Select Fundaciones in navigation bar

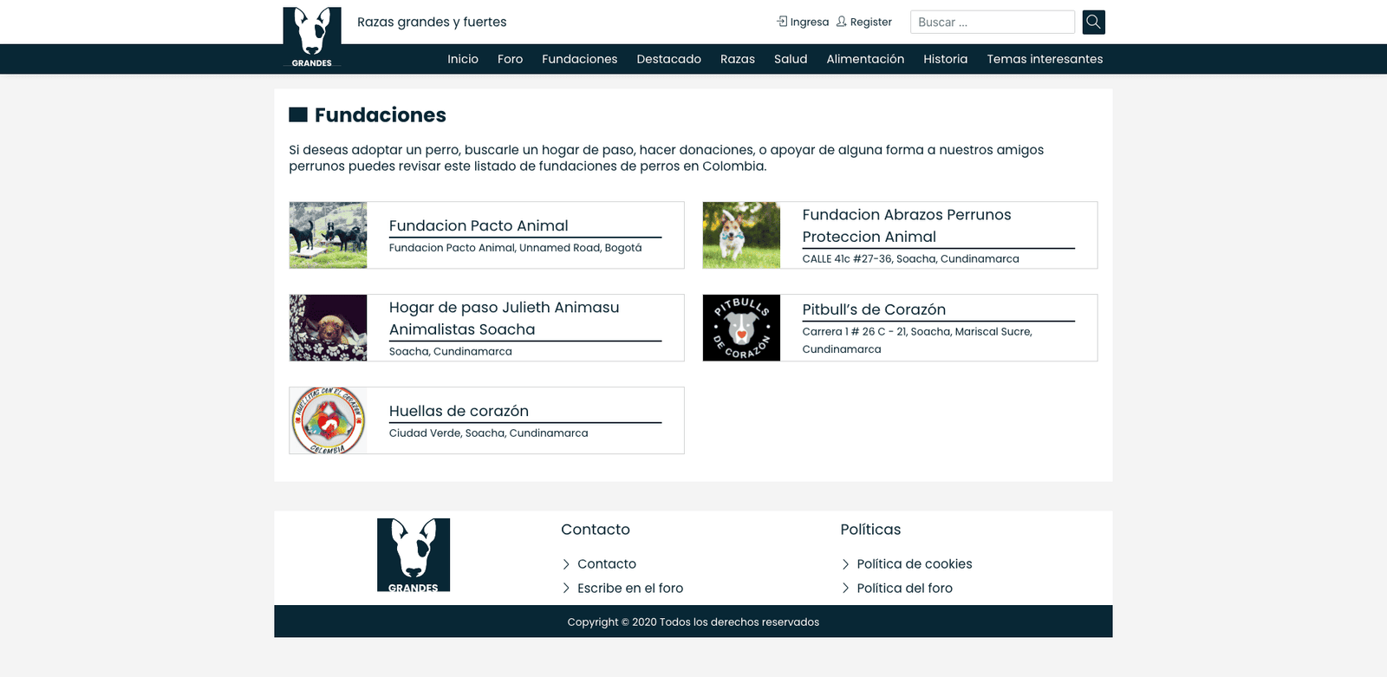coord(580,59)
